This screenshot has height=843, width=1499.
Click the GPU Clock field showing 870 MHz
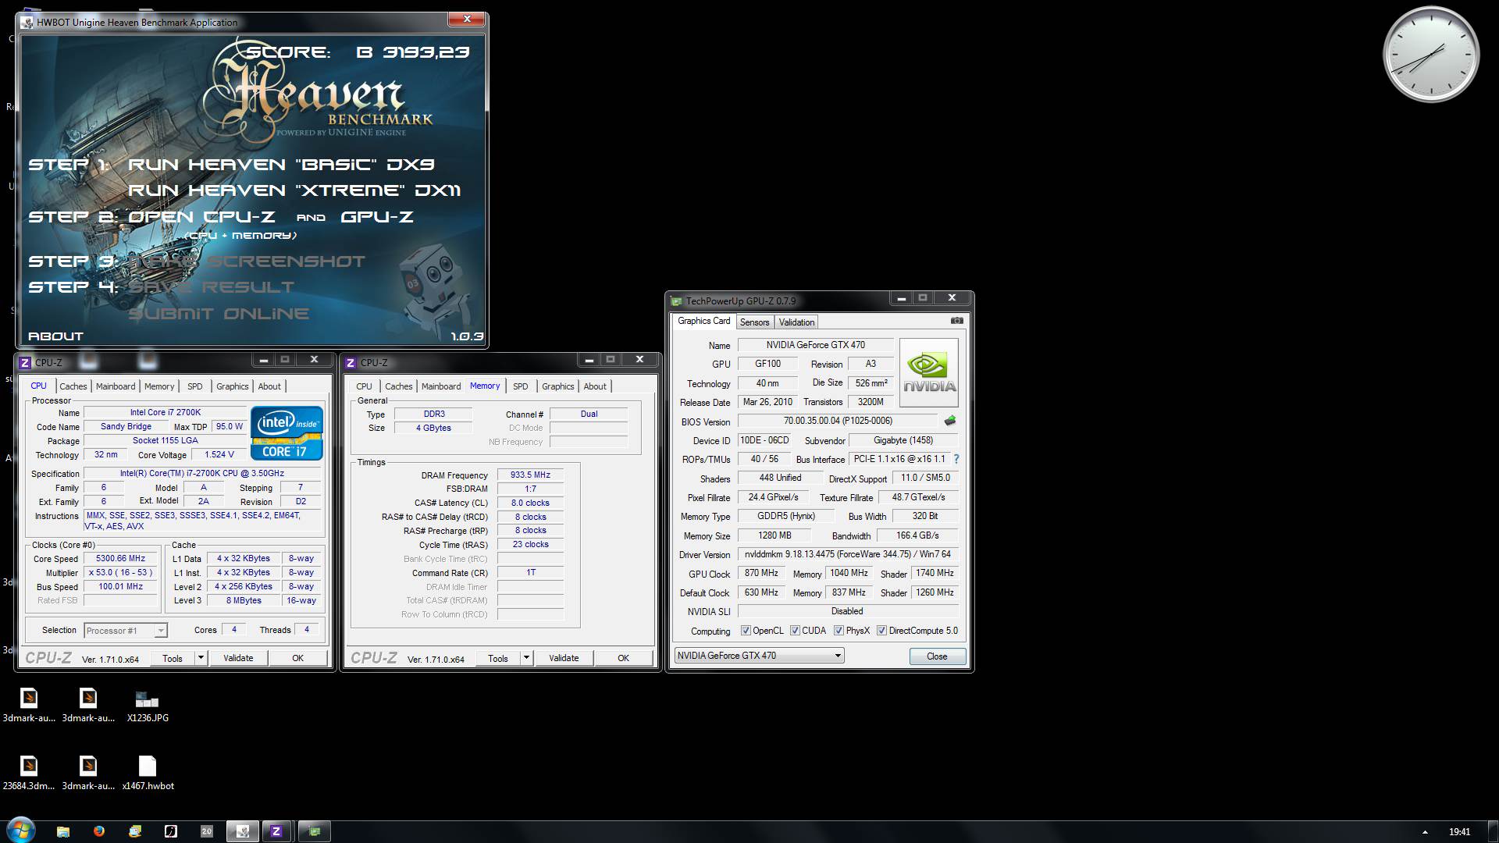click(x=761, y=573)
